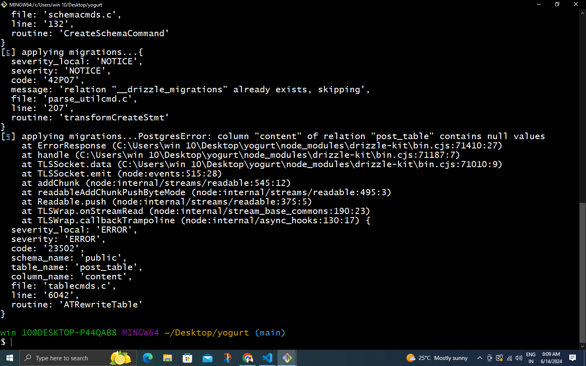586x366 pixels.
Task: Click the 'at ErrorResponse' stack trace line
Action: pyautogui.click(x=262, y=146)
